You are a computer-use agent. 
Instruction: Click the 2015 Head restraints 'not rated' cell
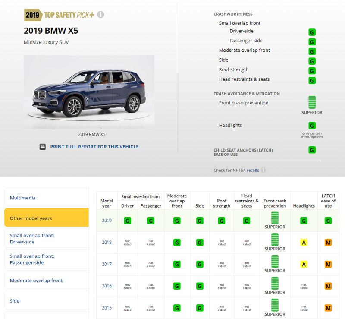click(247, 308)
